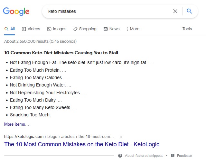Image resolution: width=206 pixels, height=163 pixels.
Task: Click the ketologic.com breadcrumb URL
Action: [59, 137]
